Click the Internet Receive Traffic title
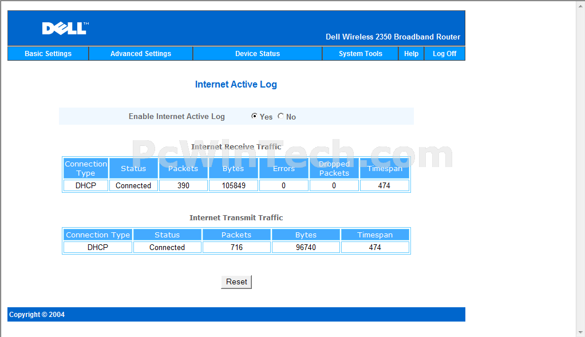585x337 pixels. click(x=236, y=146)
